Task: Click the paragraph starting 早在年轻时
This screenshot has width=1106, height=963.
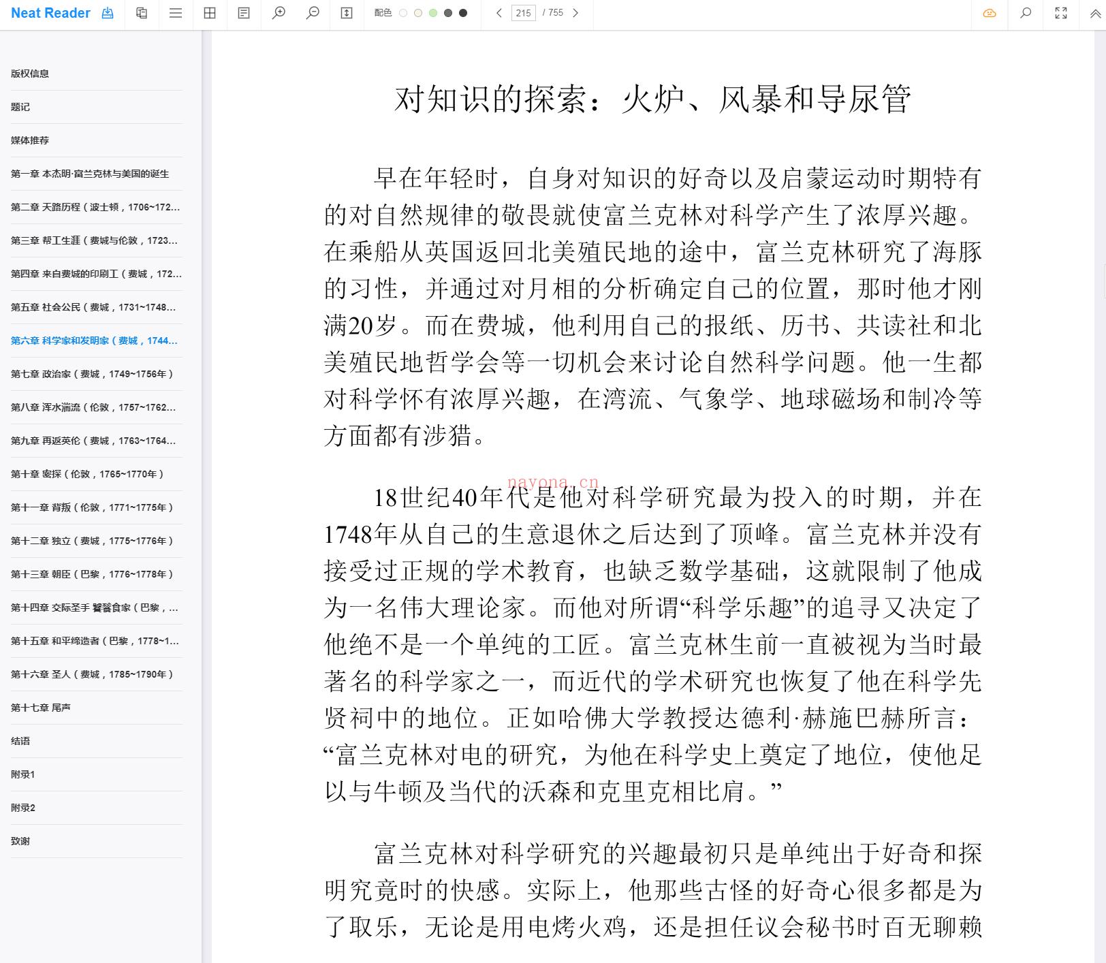Action: coord(652,306)
